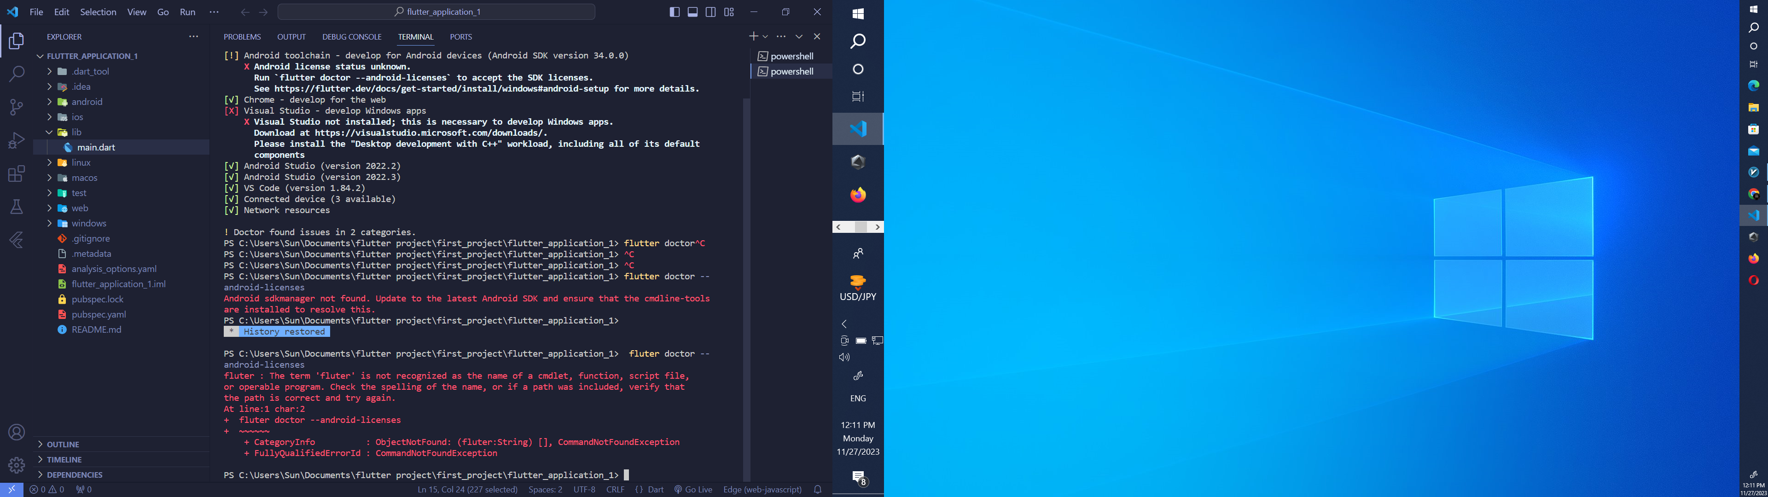Image resolution: width=1768 pixels, height=497 pixels.
Task: Launch Microsoft Edge from the right taskbar
Action: tap(1754, 86)
